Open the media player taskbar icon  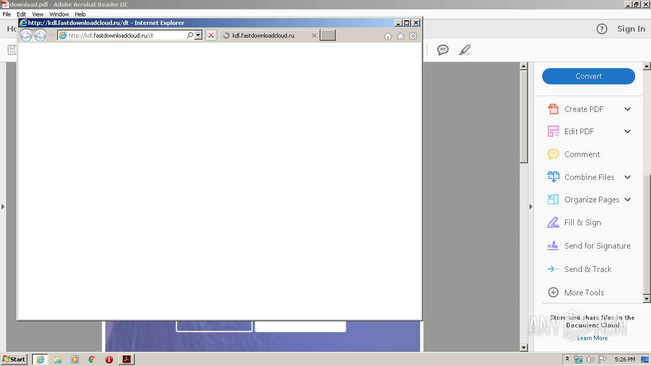pos(75,359)
